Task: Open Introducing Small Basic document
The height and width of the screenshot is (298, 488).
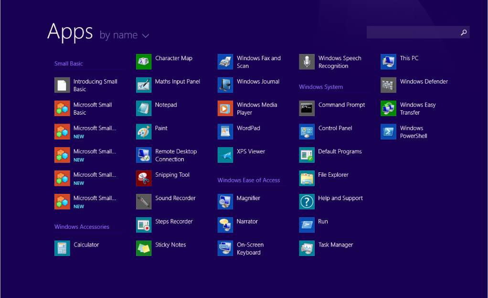Action: pyautogui.click(x=62, y=85)
